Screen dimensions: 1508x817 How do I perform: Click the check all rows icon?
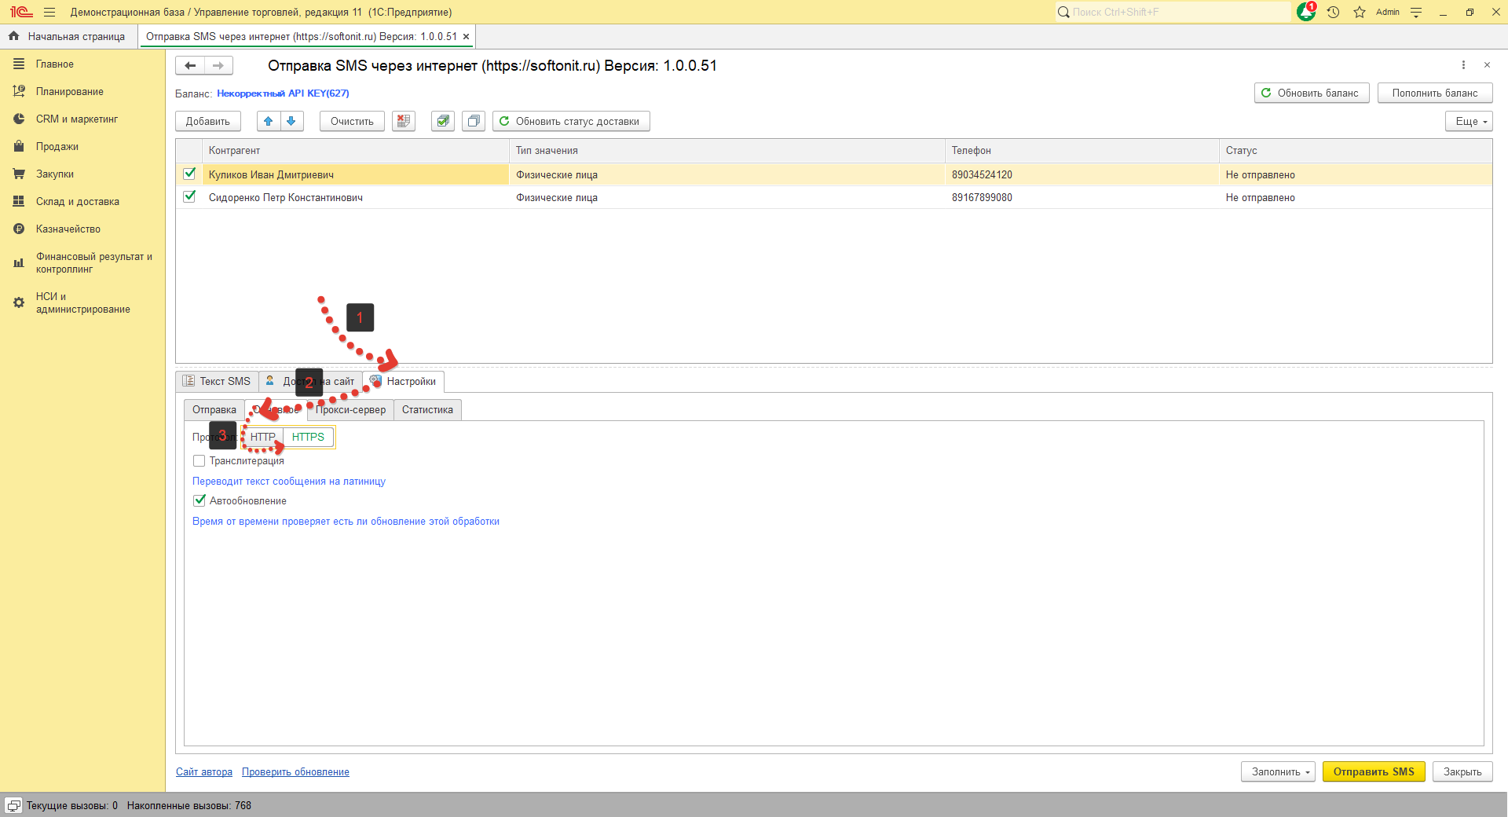tap(443, 121)
